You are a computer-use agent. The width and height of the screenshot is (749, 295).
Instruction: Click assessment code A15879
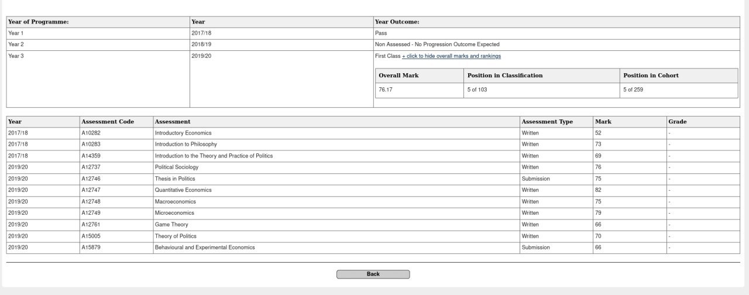[x=91, y=248]
